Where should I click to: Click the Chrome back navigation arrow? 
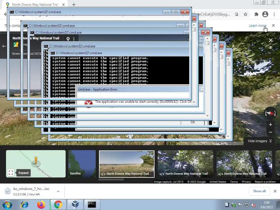(x=5, y=14)
